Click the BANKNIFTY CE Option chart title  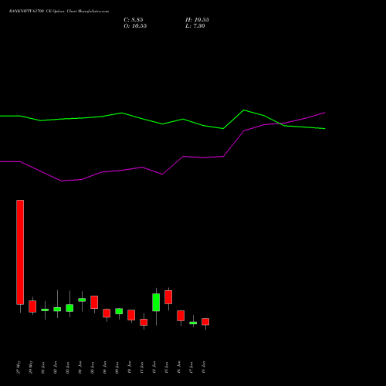(59, 12)
